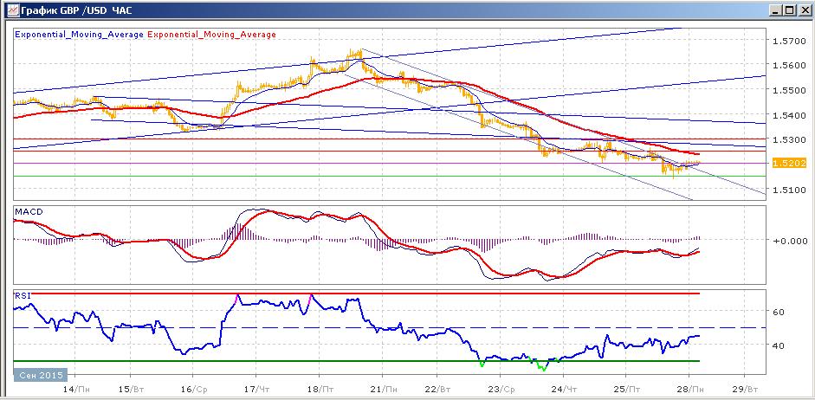Click the chart icon in the title bar
Screen dimensions: 815x400
coord(12,10)
